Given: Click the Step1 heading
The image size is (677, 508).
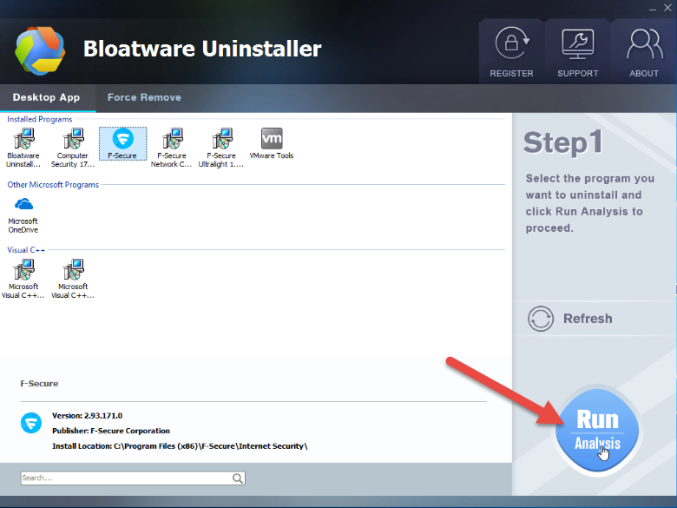Looking at the screenshot, I should pyautogui.click(x=562, y=143).
